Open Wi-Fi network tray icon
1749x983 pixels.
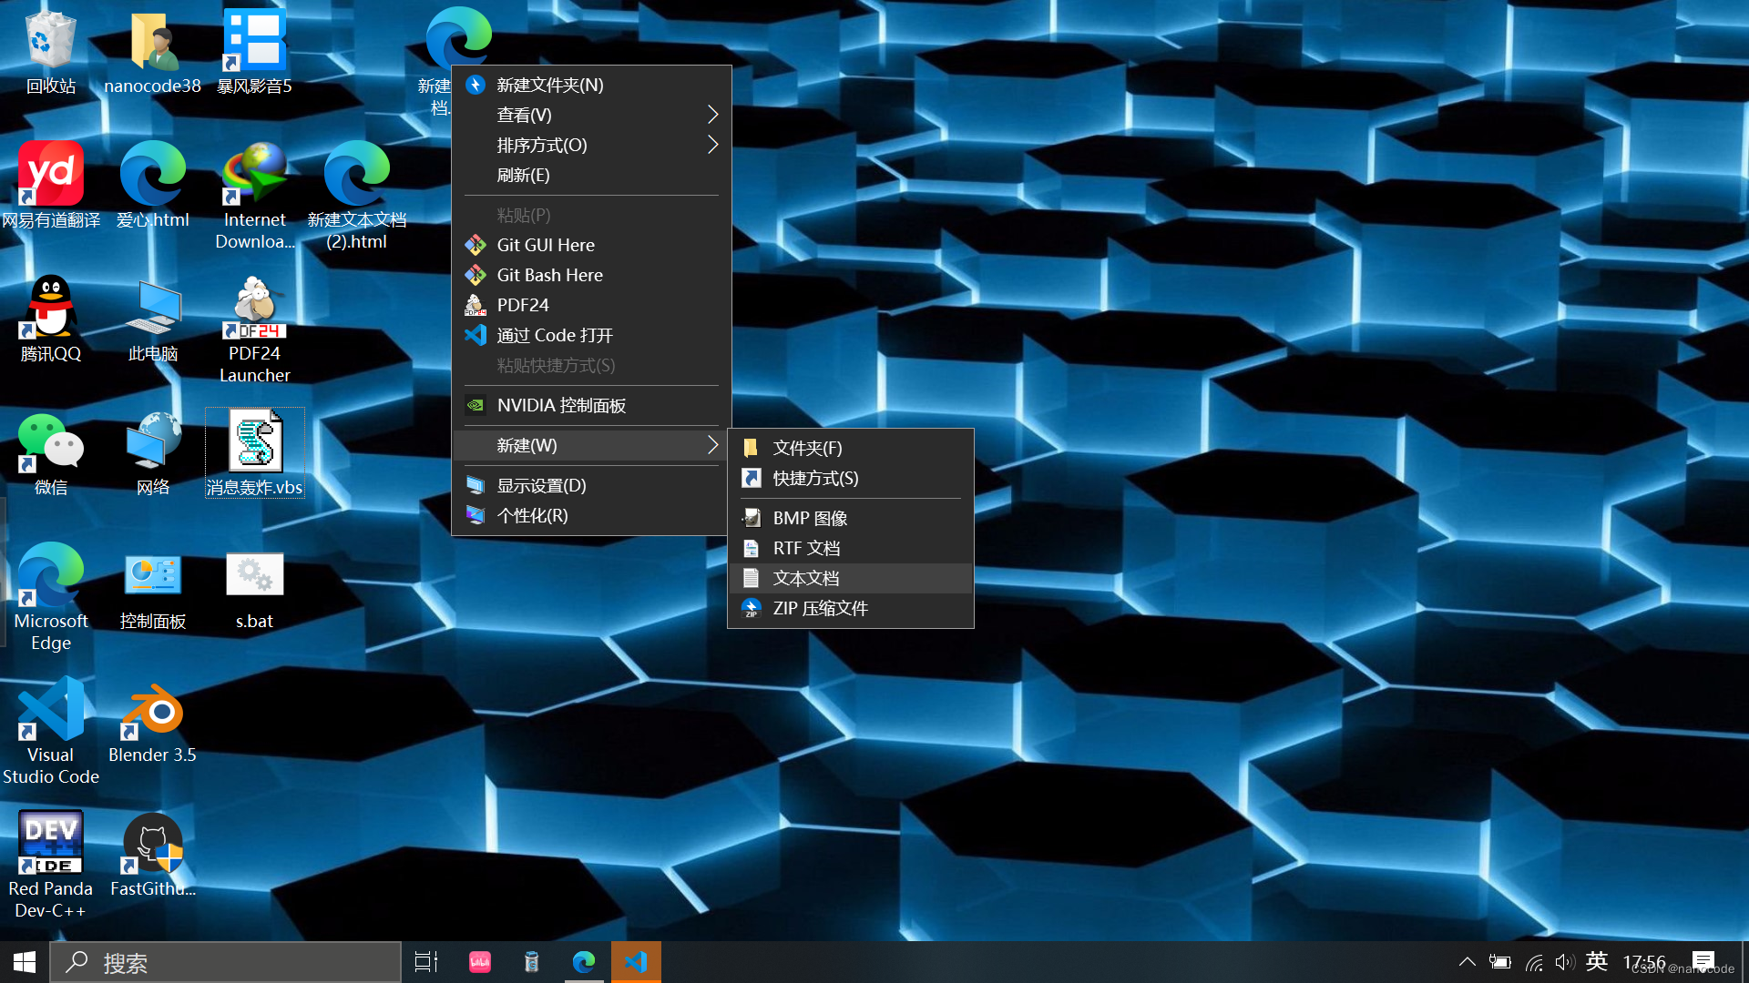coord(1534,962)
